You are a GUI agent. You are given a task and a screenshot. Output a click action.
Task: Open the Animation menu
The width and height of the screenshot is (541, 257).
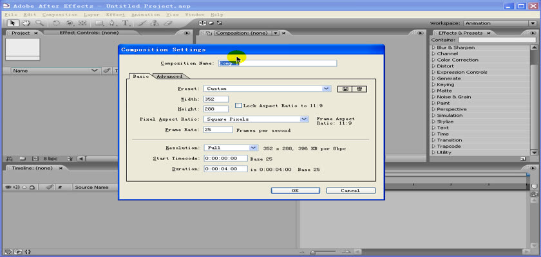coord(146,15)
